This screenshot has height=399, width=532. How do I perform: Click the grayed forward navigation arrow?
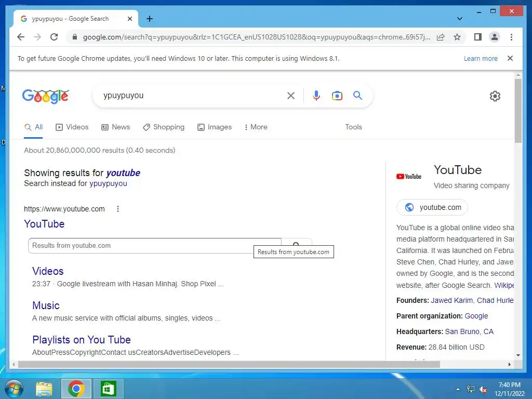click(x=37, y=37)
